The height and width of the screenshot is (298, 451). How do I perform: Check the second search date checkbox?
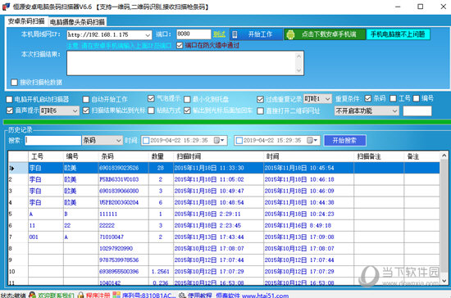point(239,140)
